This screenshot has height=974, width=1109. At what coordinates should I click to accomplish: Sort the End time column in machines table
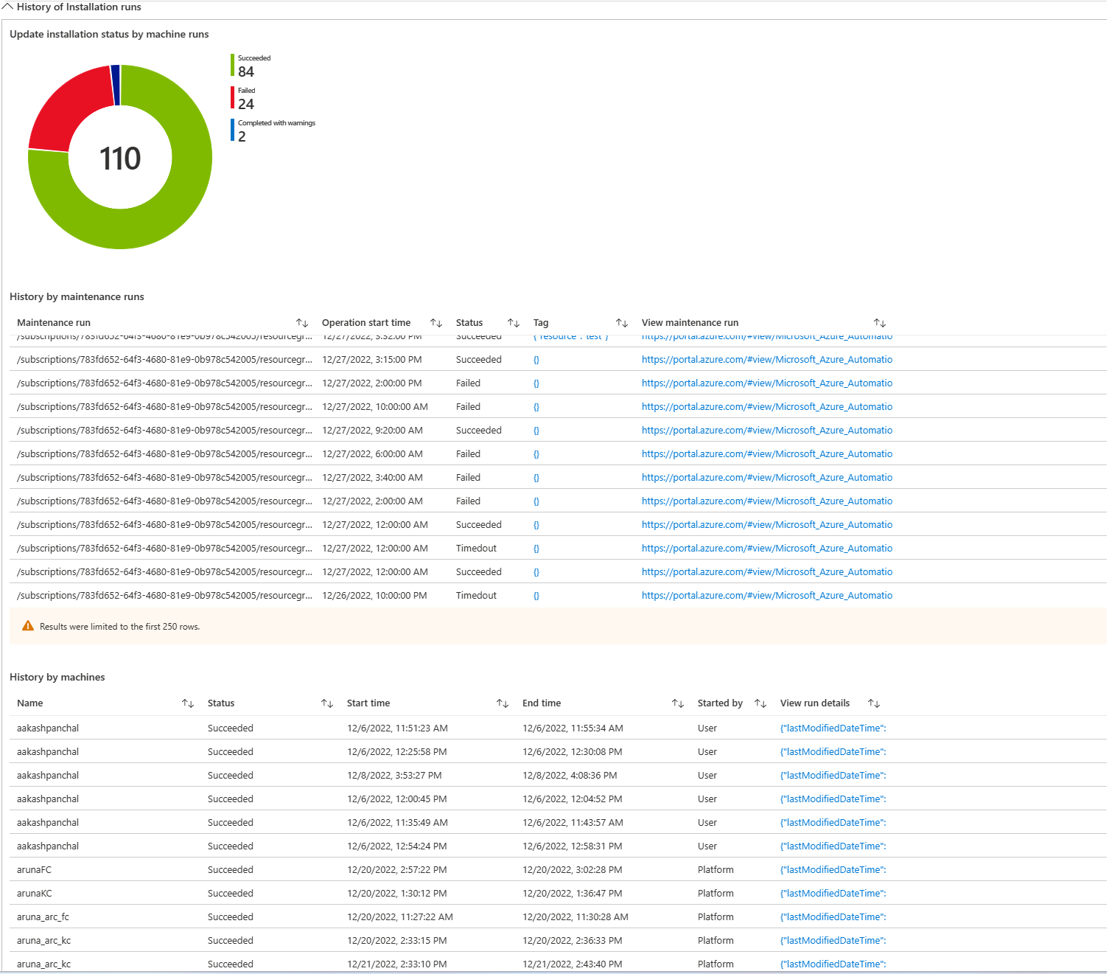click(678, 703)
